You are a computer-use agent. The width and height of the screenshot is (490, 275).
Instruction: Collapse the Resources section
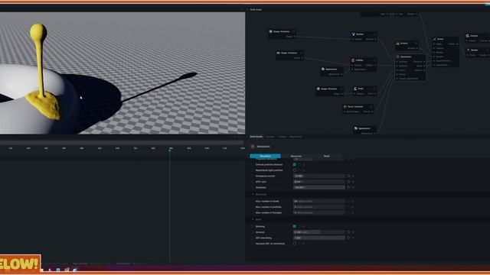point(253,194)
